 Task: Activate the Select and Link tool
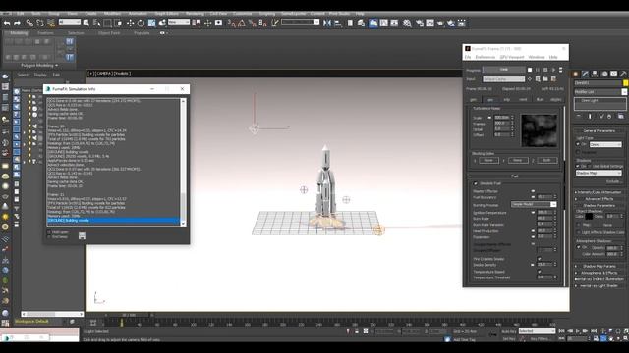29,24
